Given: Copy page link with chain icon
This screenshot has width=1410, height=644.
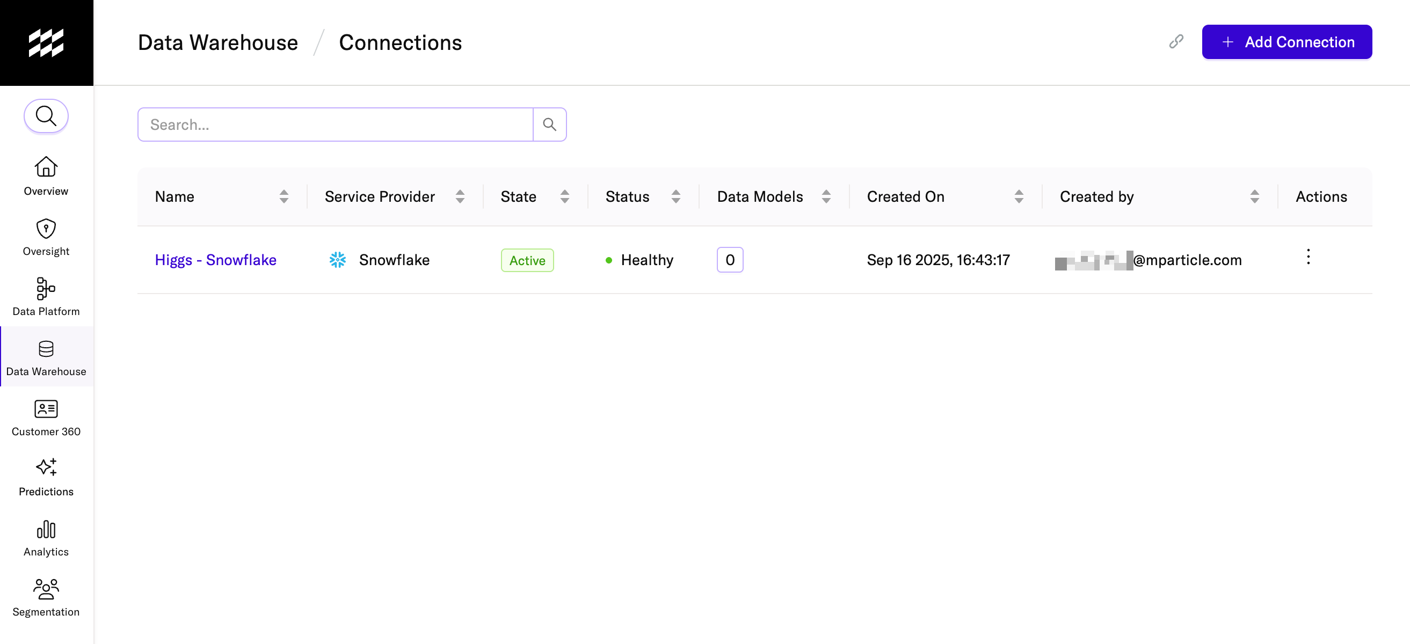Looking at the screenshot, I should (x=1176, y=42).
